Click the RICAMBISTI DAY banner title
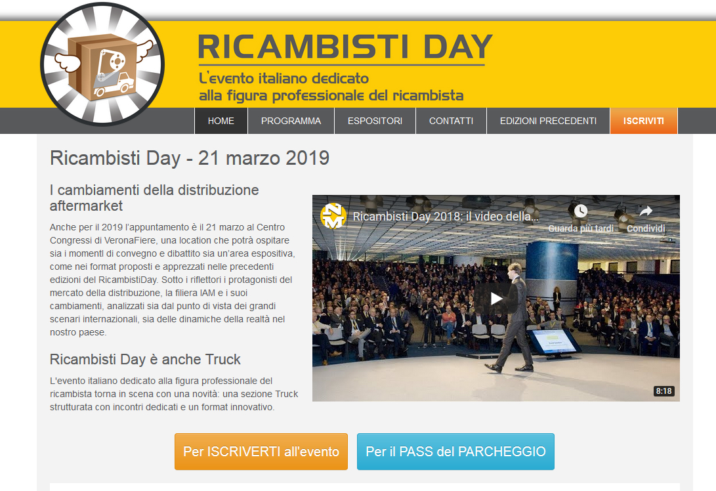The width and height of the screenshot is (716, 491). click(345, 47)
